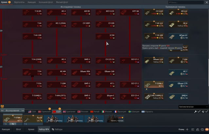This screenshot has width=209, height=134.
Task: Click premium Объект 279 vehicle card
Action: (x=178, y=85)
